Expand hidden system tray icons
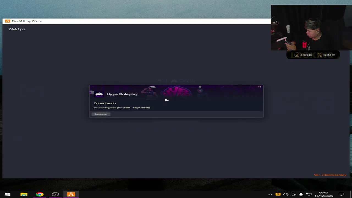Viewport: 352px width, 198px height. [270, 194]
